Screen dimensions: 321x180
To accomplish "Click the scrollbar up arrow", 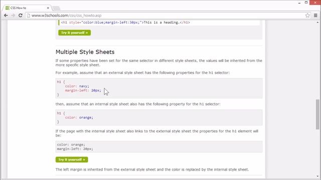I will tap(317, 22).
